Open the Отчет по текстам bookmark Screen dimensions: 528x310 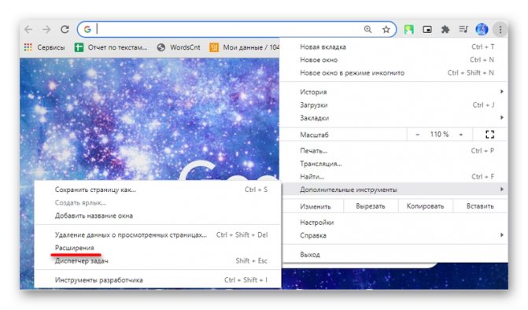[111, 47]
